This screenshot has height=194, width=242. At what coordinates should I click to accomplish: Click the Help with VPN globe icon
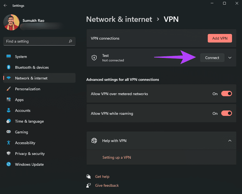[x=94, y=141]
